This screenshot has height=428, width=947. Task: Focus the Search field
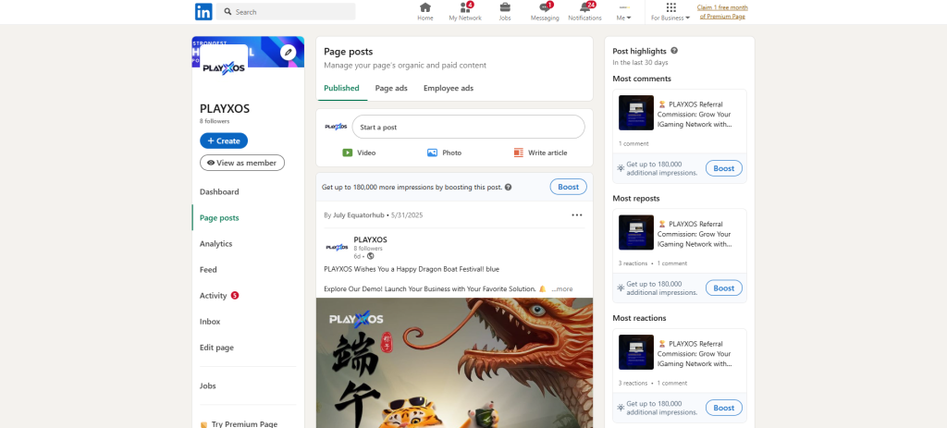286,11
